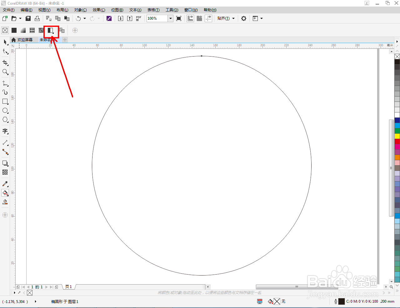Select the Polygon tool
This screenshot has height=308, width=400.
coord(5,120)
